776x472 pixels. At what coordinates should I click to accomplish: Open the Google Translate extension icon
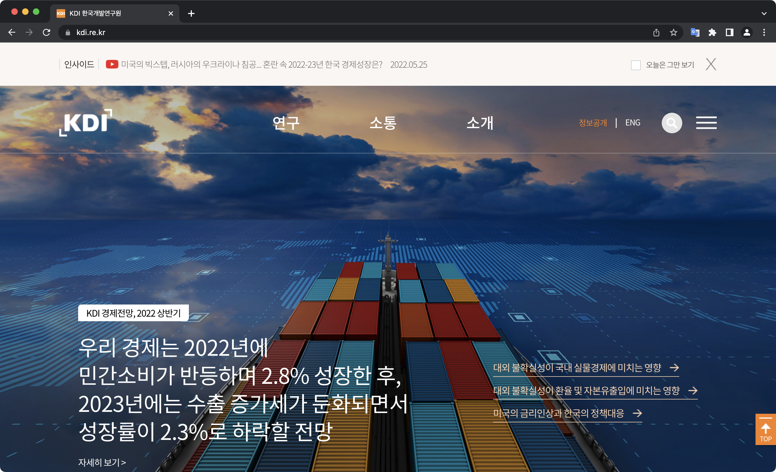696,32
